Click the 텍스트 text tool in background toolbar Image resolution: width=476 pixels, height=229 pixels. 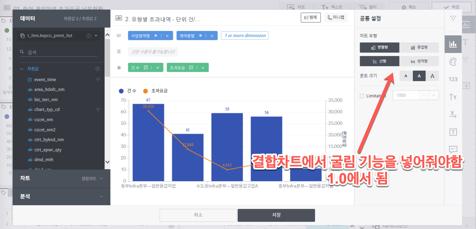[332, 7]
